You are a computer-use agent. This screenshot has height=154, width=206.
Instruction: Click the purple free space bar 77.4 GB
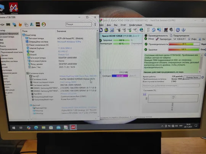tap(120, 76)
